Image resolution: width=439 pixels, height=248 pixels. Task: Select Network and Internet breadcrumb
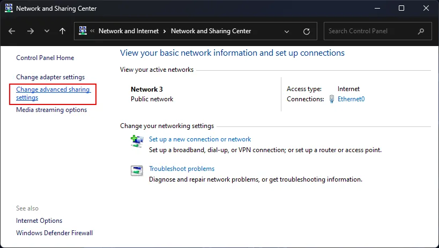click(129, 31)
